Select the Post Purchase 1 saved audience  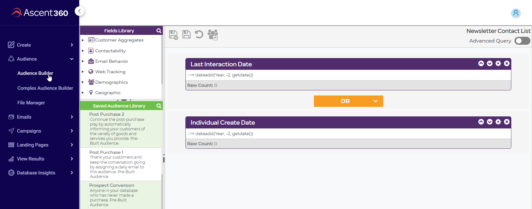coord(121,164)
